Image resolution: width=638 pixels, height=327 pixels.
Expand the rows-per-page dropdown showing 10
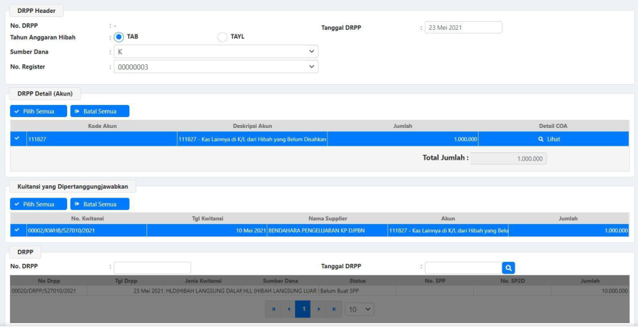click(359, 309)
